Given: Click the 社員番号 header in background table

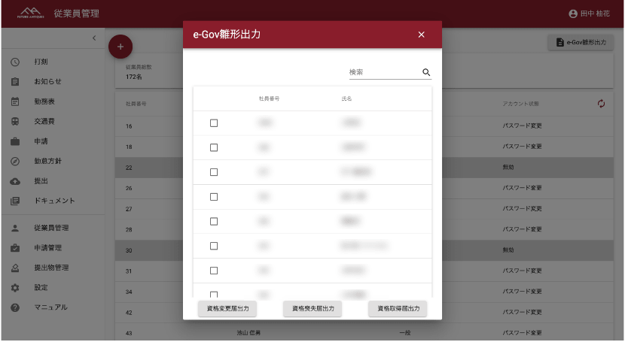Looking at the screenshot, I should coord(136,104).
